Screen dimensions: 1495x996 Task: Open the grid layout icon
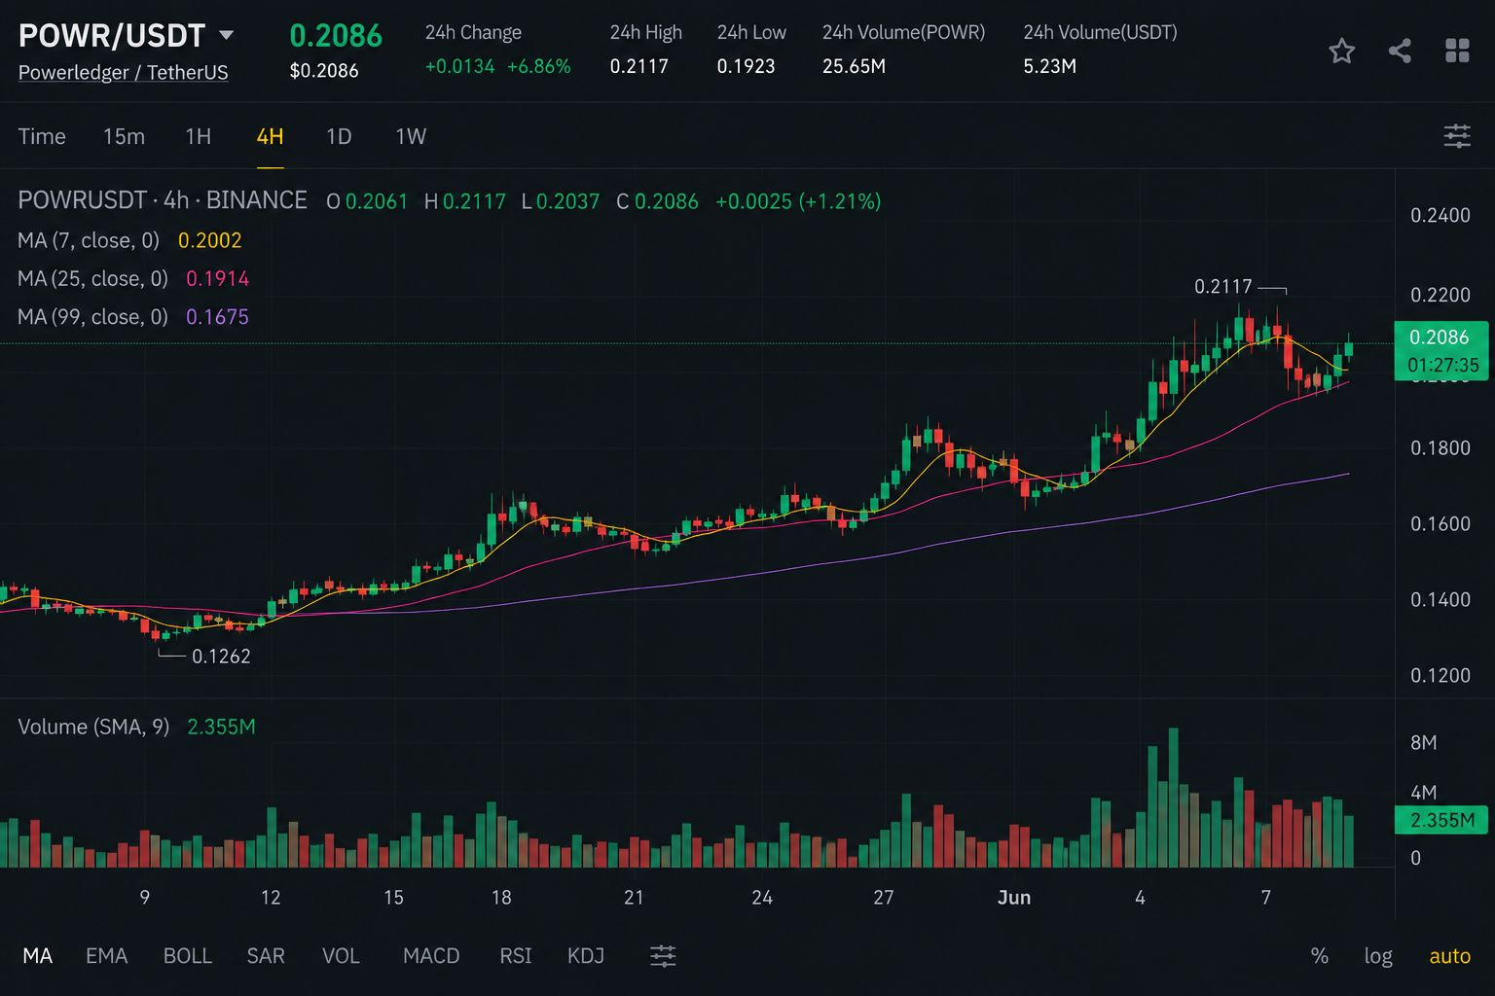(x=1457, y=51)
